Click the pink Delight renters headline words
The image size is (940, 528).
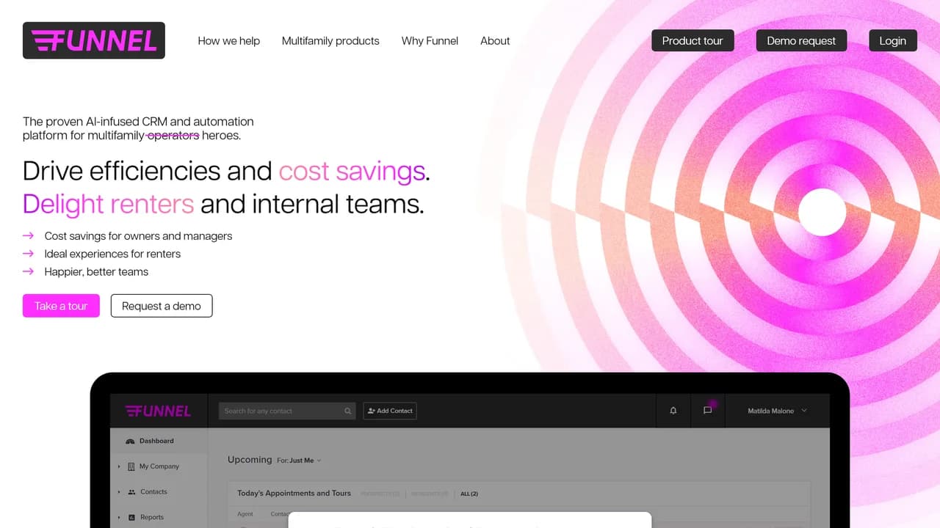click(108, 203)
